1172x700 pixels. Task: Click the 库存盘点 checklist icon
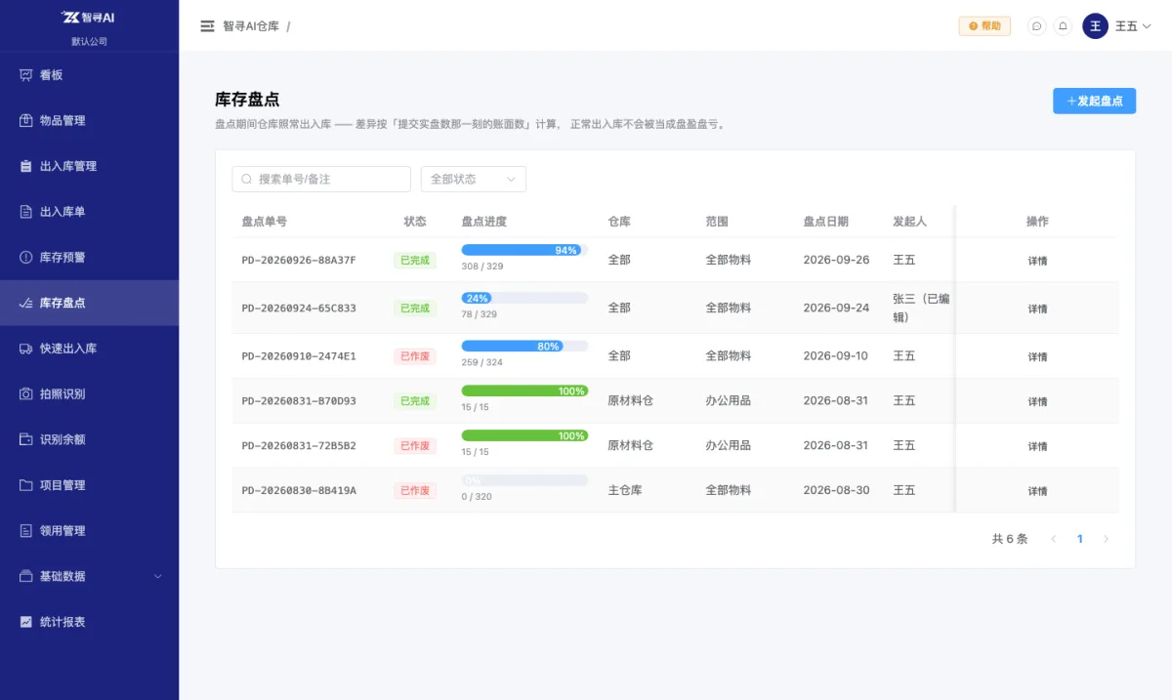pyautogui.click(x=26, y=303)
